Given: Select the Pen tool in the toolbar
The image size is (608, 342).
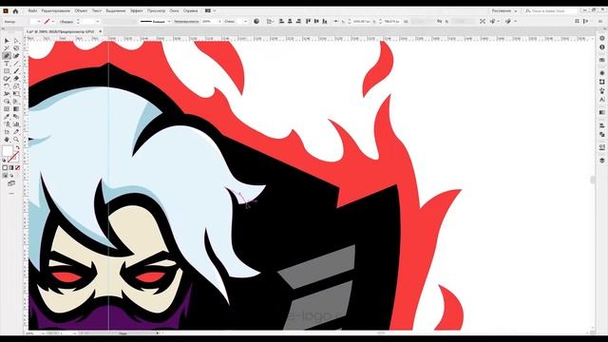Looking at the screenshot, I should (x=7, y=56).
